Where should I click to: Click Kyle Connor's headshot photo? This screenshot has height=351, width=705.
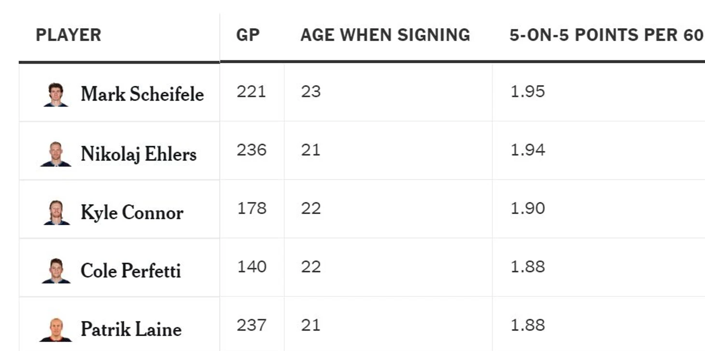pos(56,213)
